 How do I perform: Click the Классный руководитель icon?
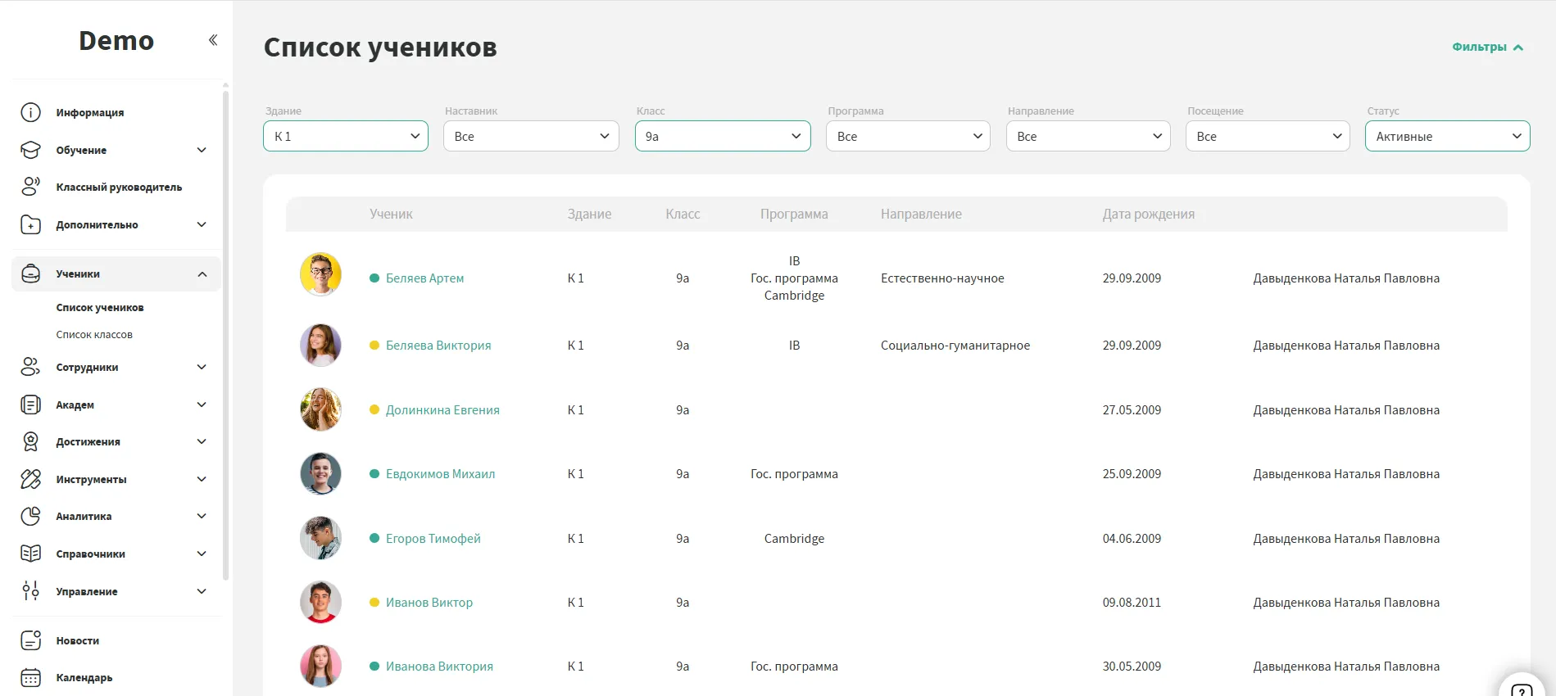[x=30, y=188]
